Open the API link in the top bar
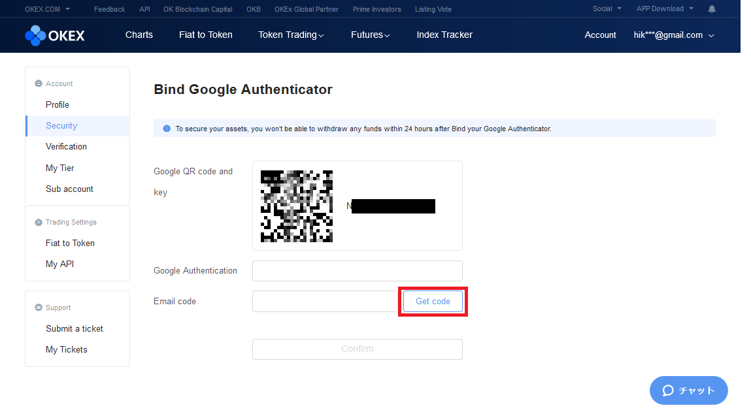Screen dimensions: 751x410 (144, 9)
